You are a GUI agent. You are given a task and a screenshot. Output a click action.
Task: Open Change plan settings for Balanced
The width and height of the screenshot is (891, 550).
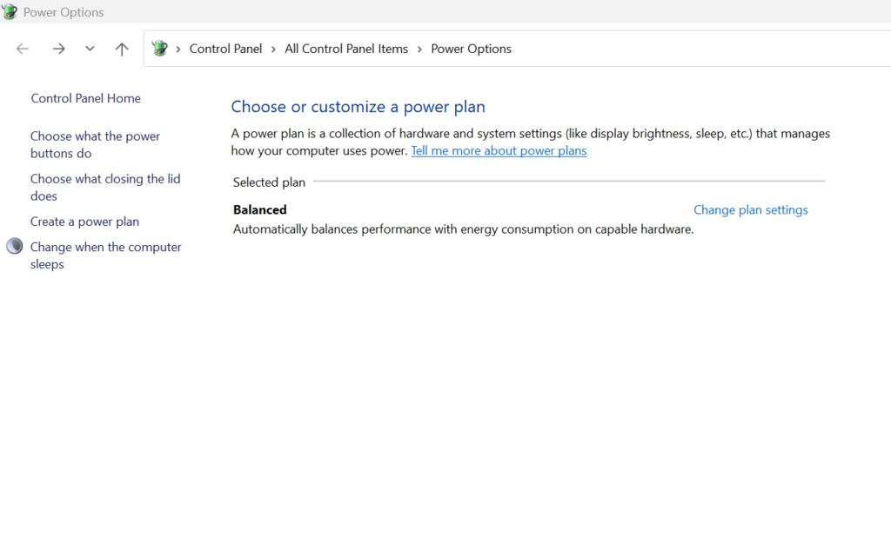tap(750, 209)
